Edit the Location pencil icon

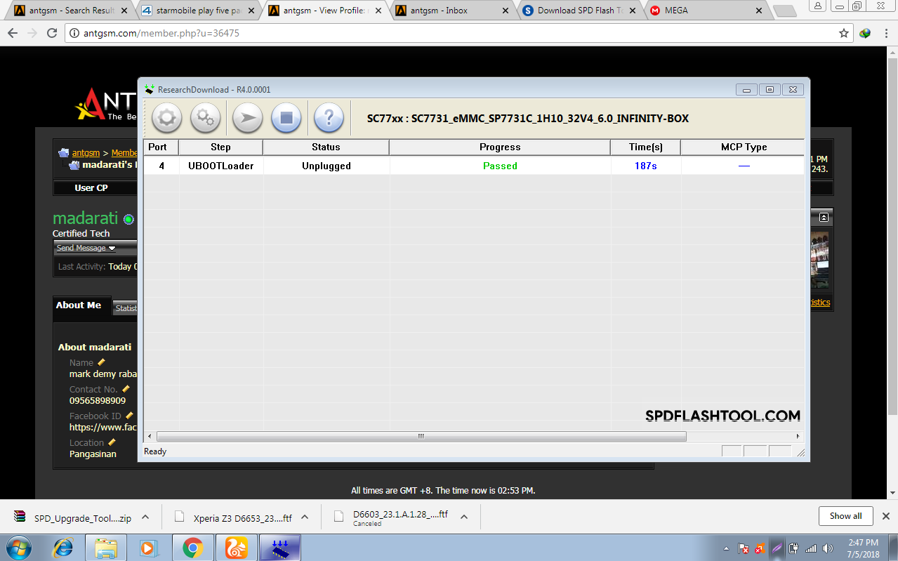click(112, 442)
